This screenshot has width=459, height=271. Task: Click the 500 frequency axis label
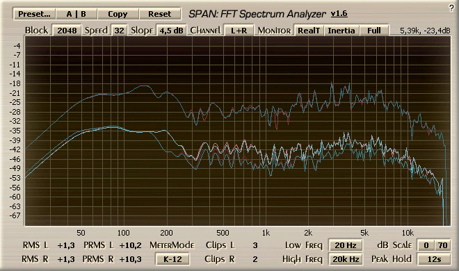point(223,233)
